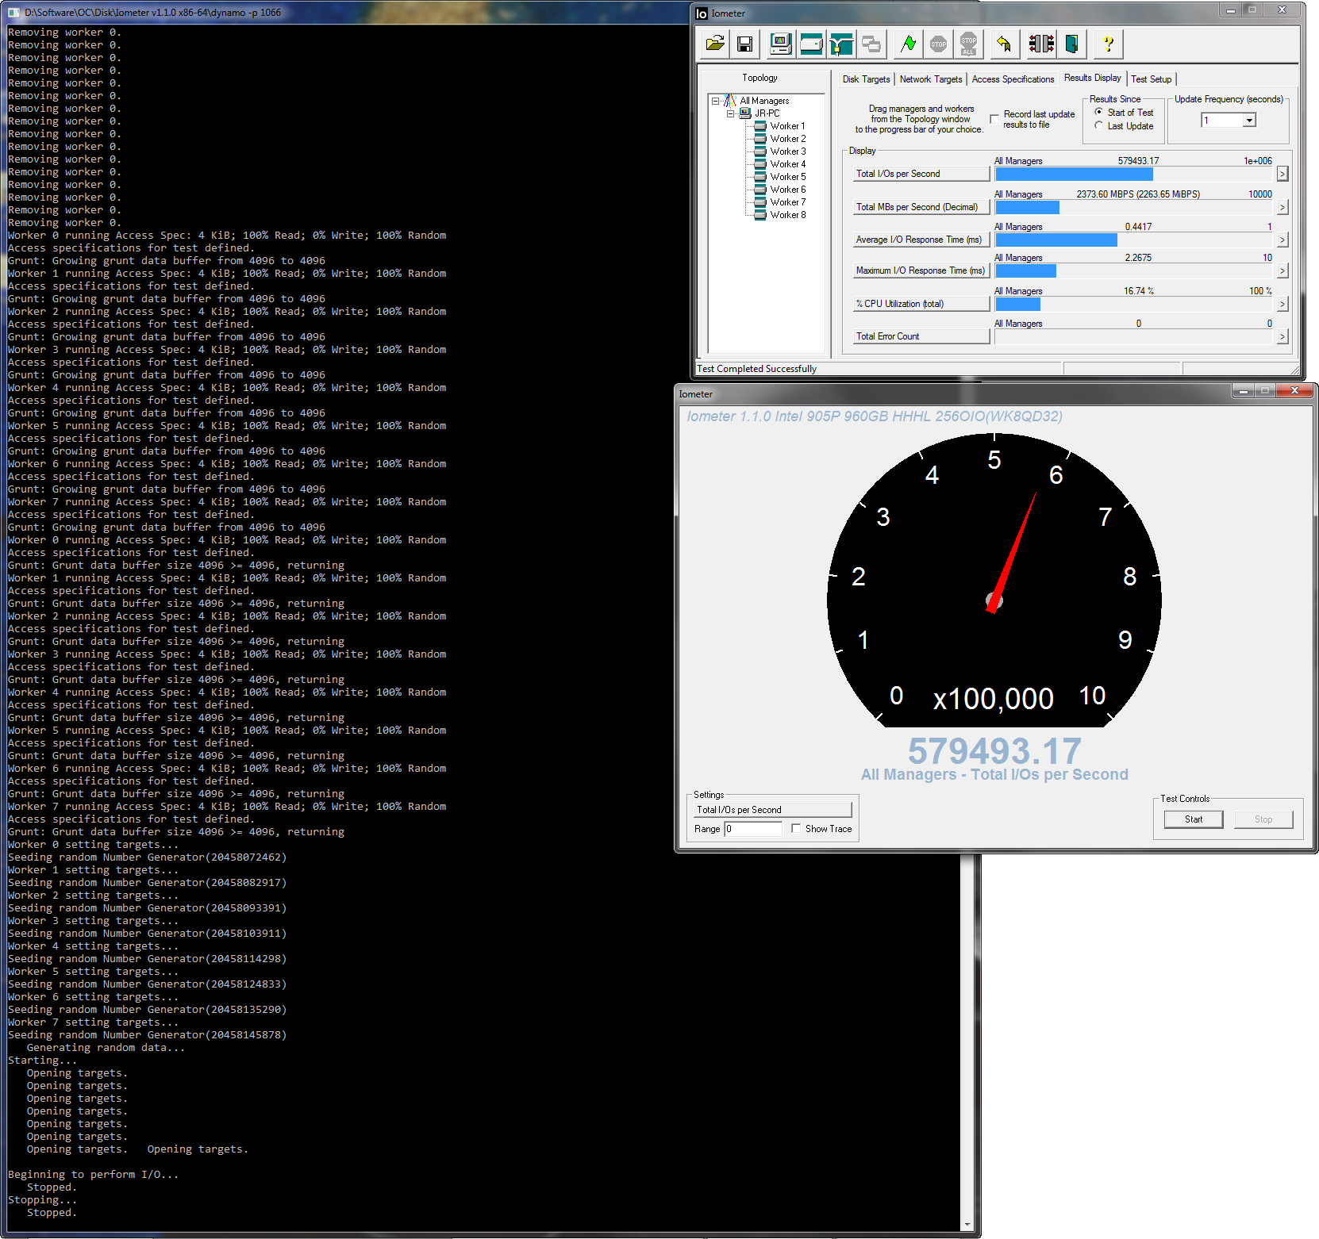Click the Total MBs per Second progress bar
The image size is (1319, 1239).
pos(1134,207)
